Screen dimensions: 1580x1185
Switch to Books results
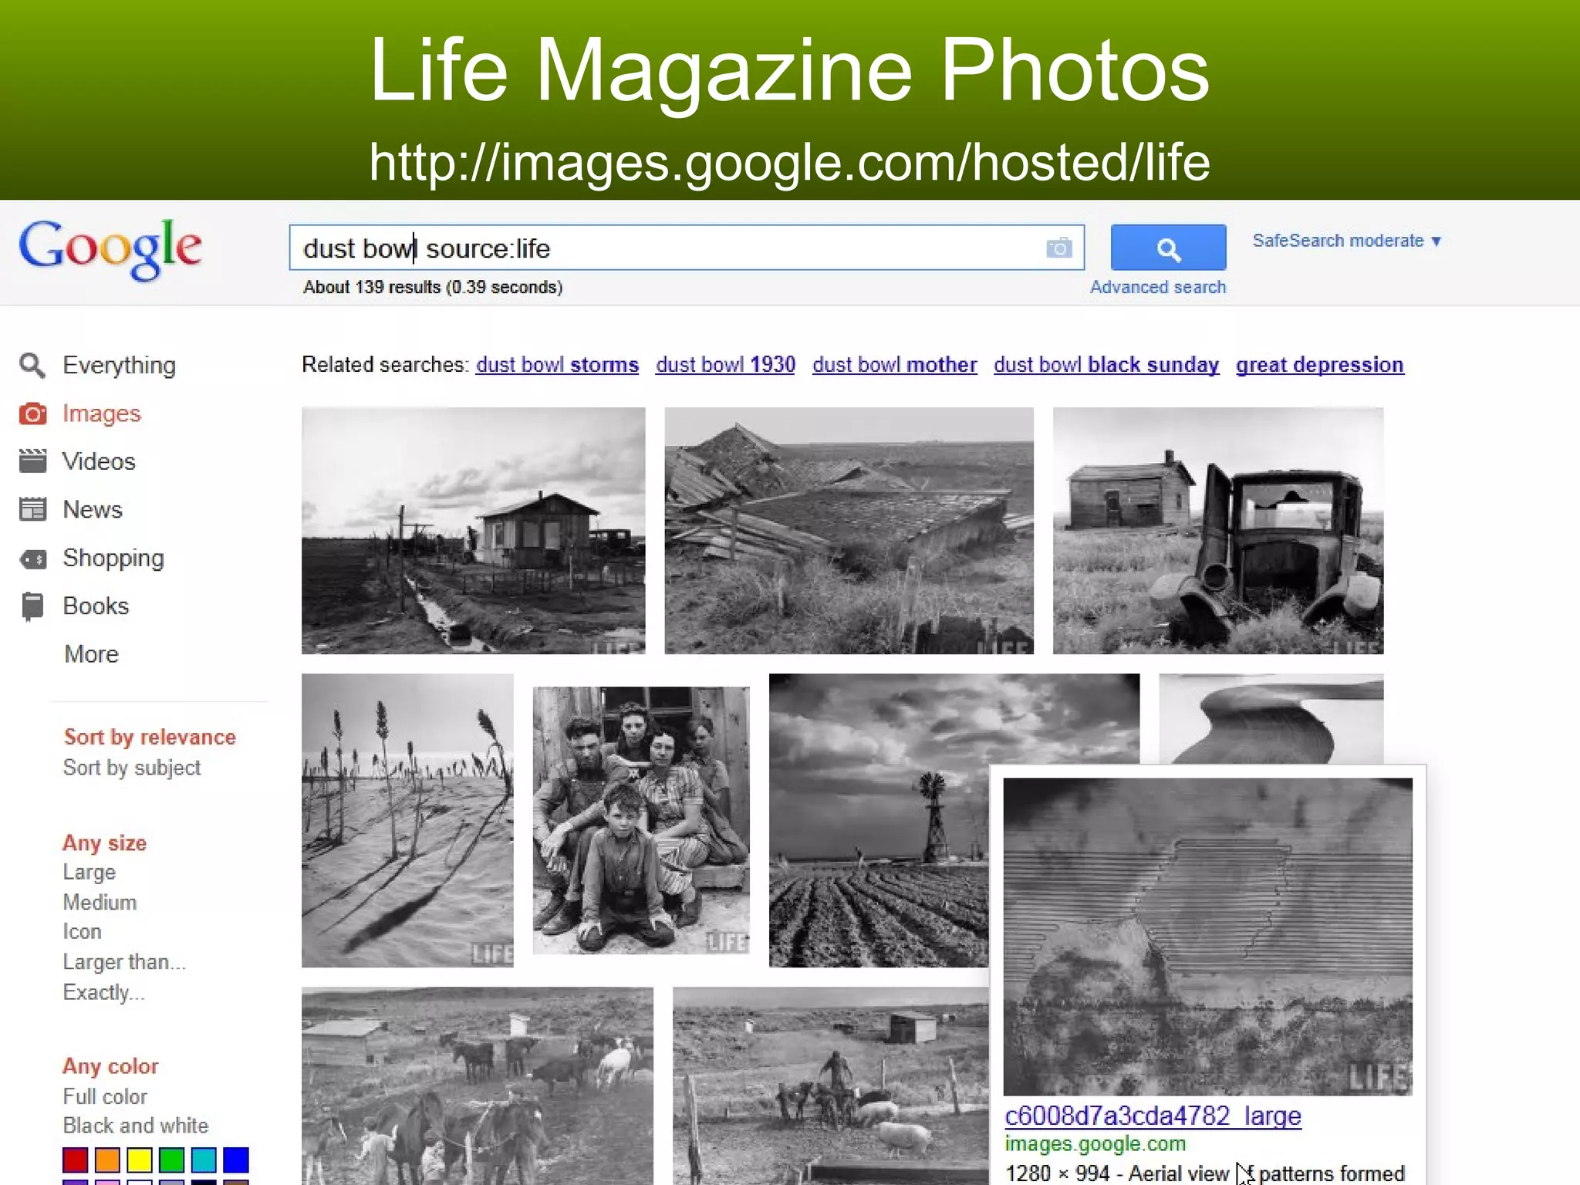point(96,606)
